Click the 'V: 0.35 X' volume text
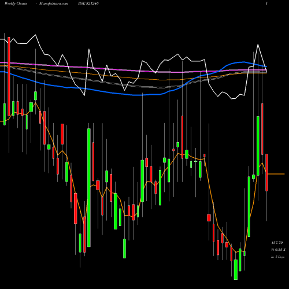Viewport: 289px width, 289px height. [278, 250]
